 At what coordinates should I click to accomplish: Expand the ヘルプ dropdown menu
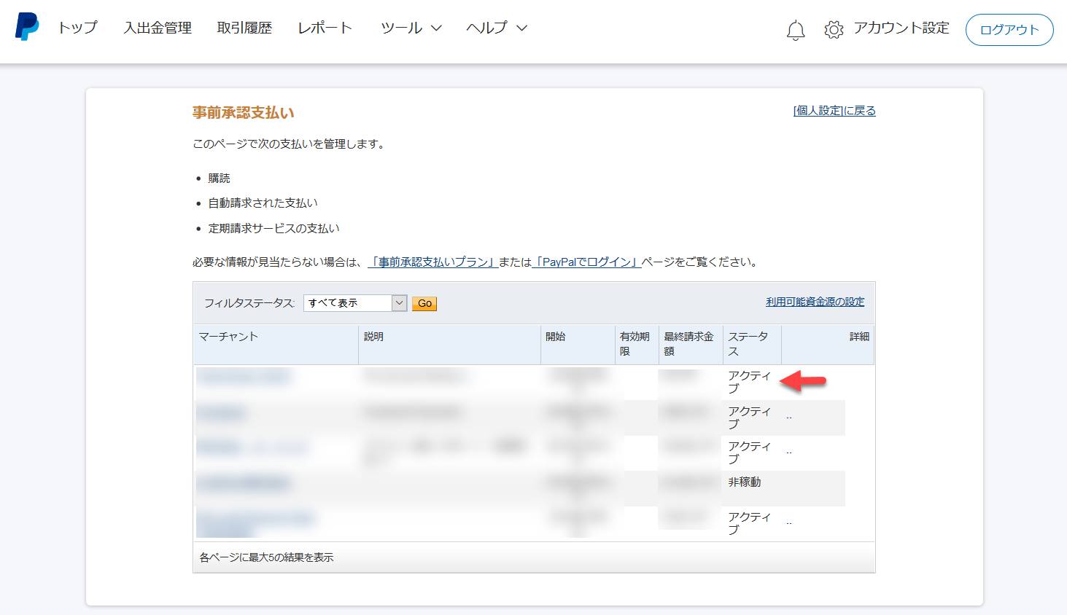[x=496, y=28]
